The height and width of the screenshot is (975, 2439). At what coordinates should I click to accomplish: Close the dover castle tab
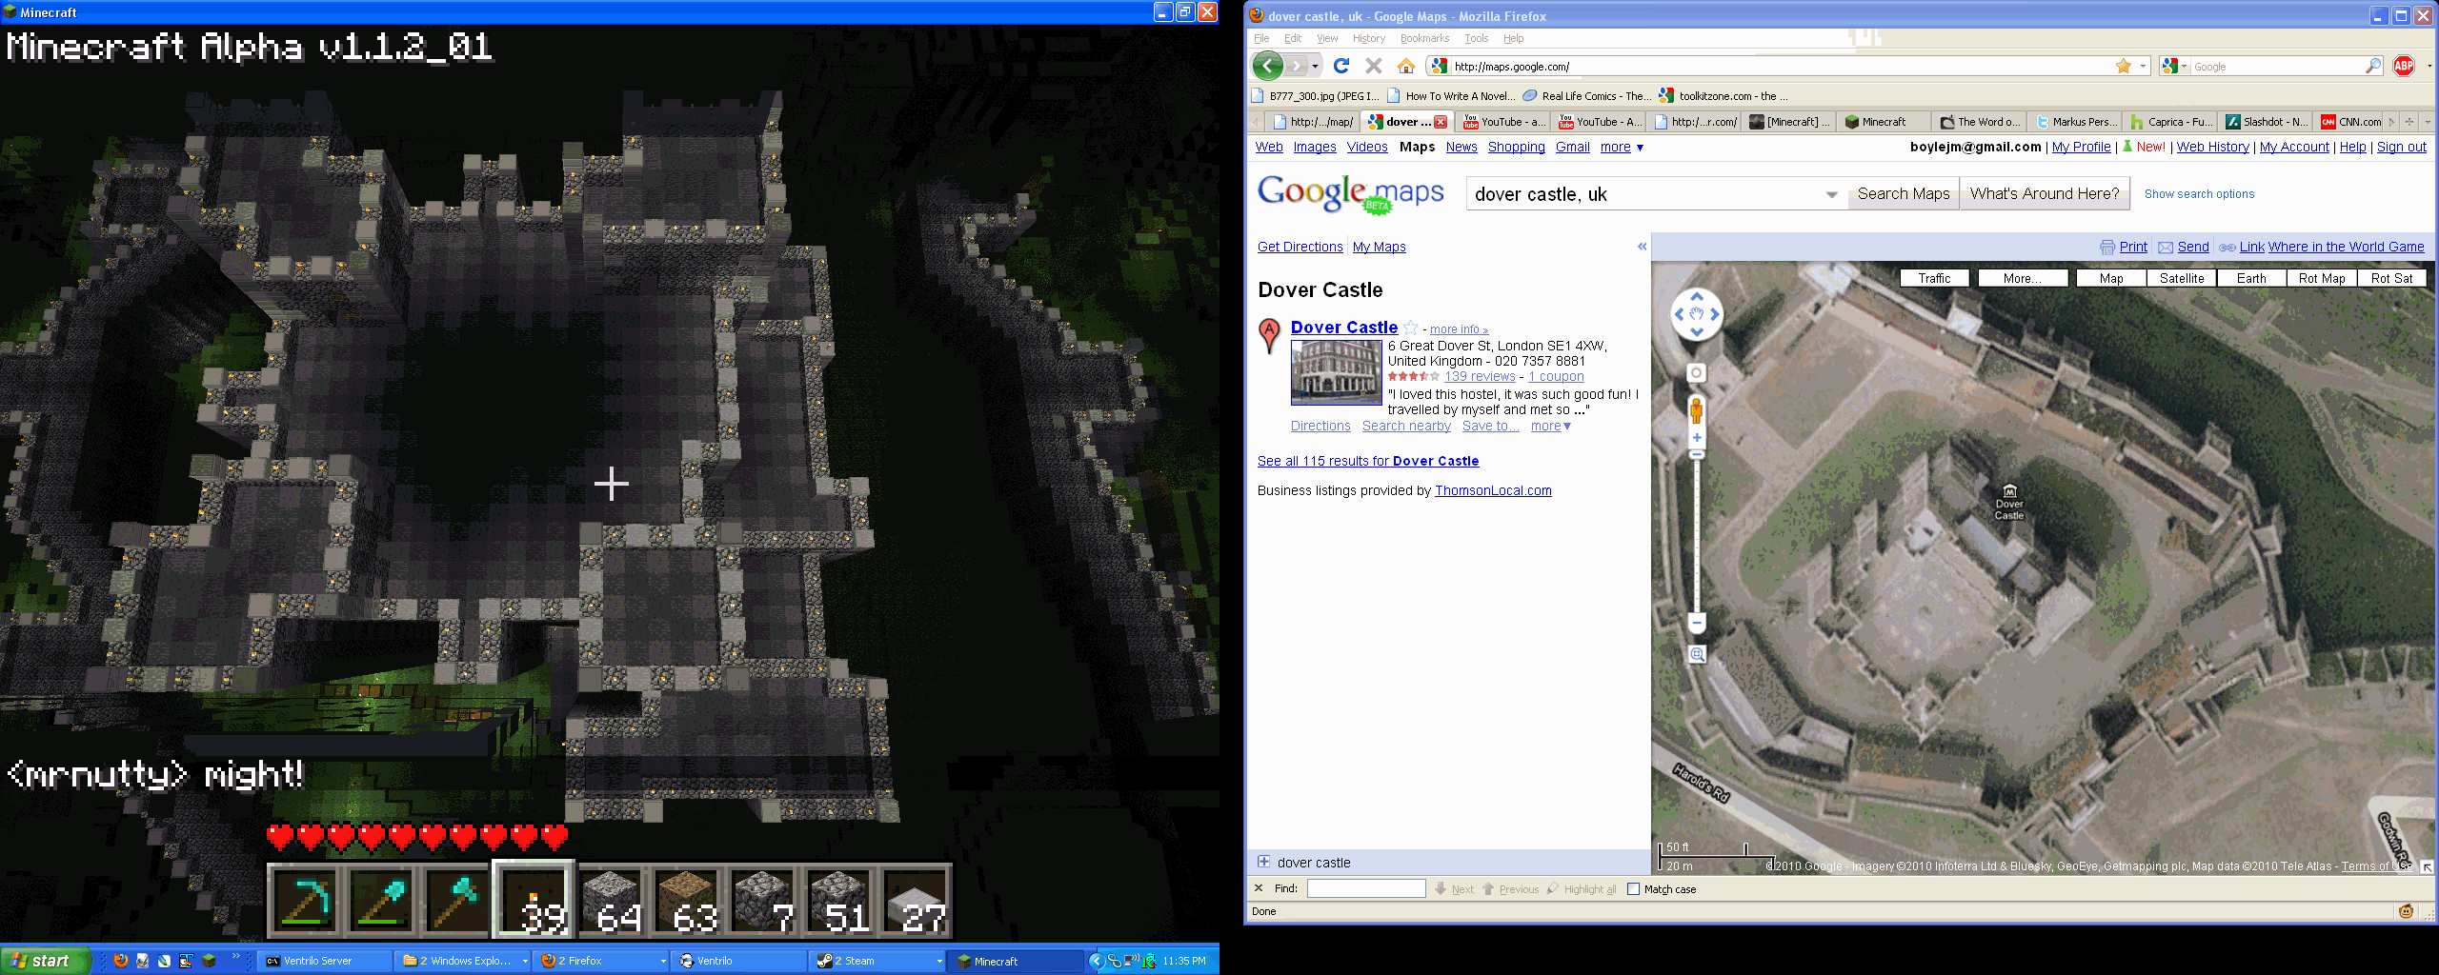coord(1441,122)
